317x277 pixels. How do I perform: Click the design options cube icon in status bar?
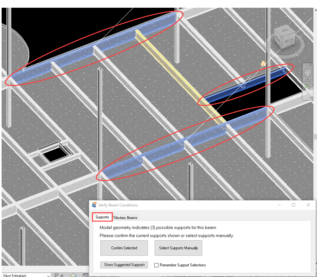click(73, 275)
